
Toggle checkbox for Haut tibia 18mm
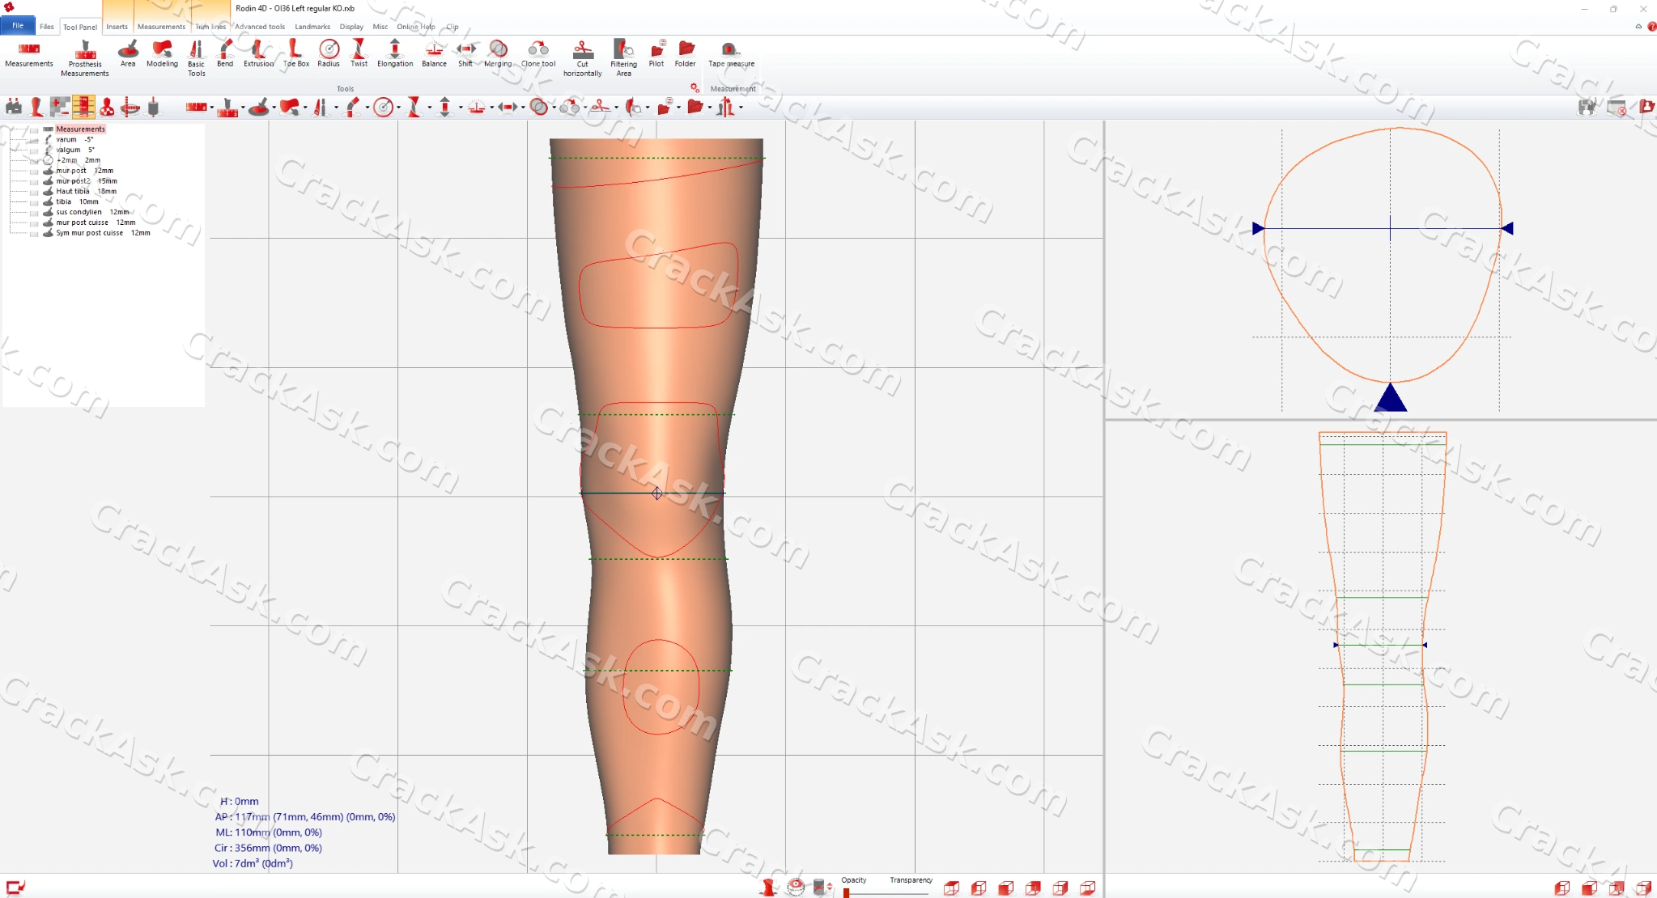[x=34, y=192]
